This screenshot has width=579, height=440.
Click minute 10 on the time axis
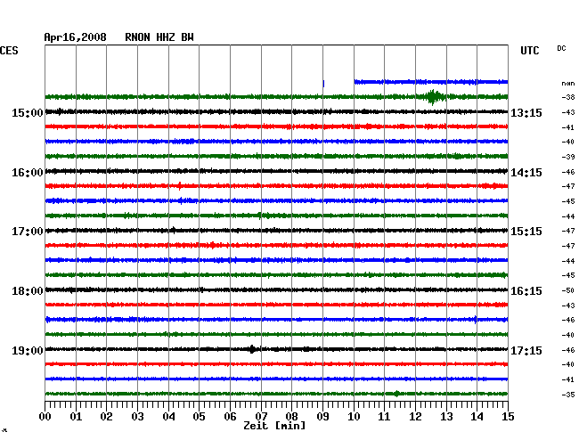pos(354,416)
